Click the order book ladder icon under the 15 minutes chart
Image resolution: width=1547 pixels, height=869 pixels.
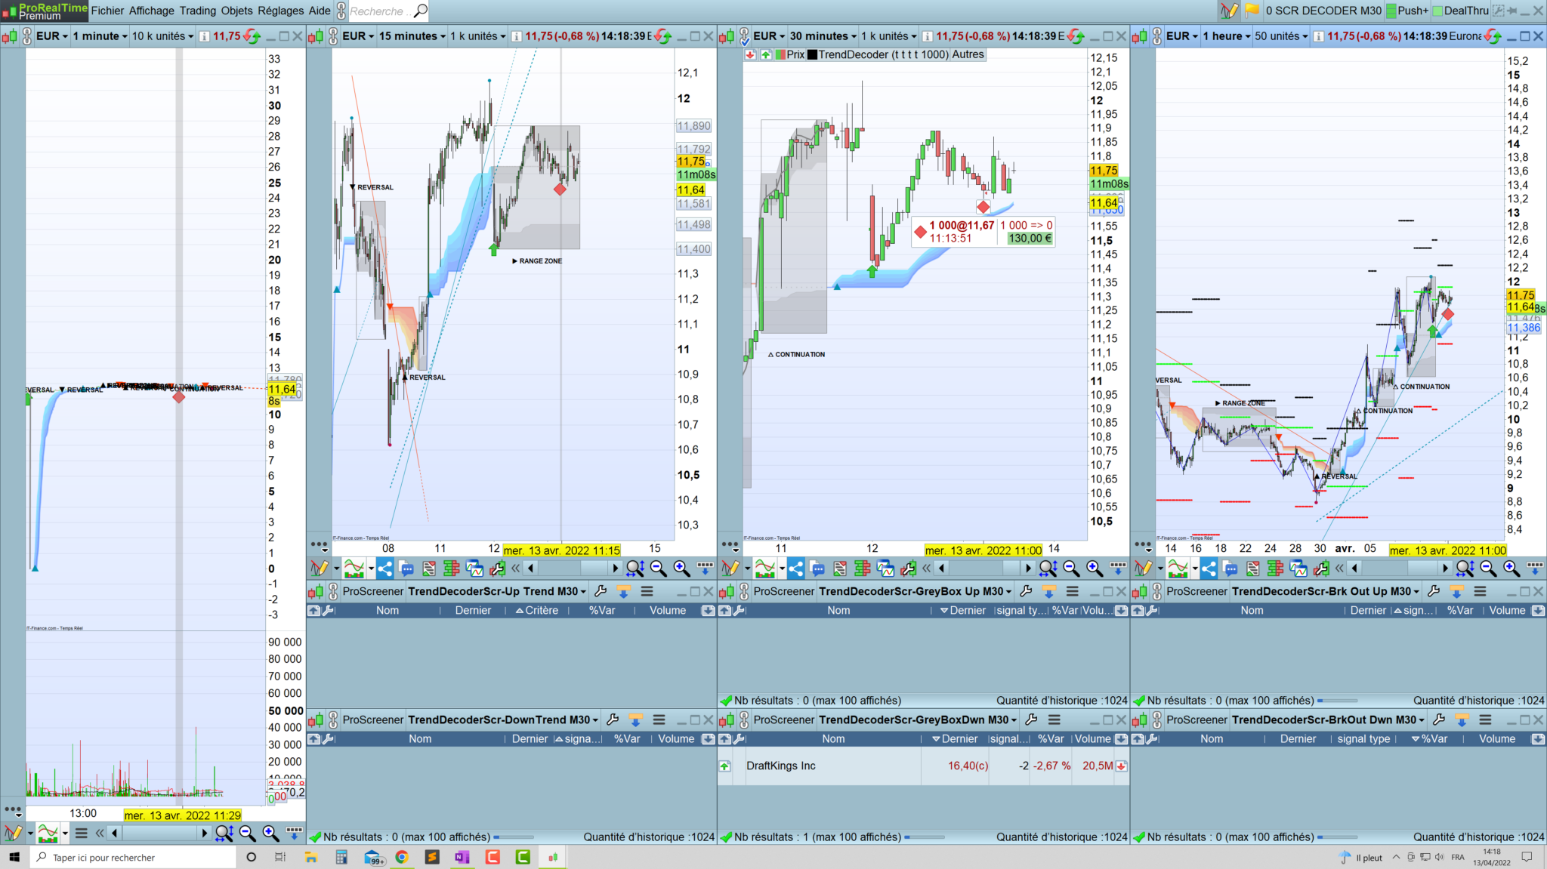[452, 569]
